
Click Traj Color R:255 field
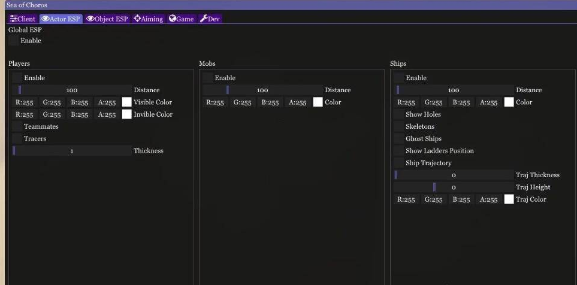406,199
